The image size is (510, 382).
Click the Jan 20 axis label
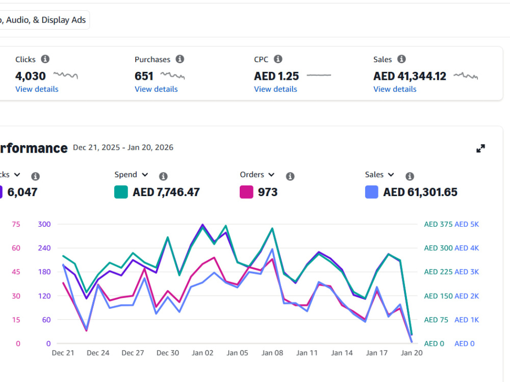pos(412,353)
